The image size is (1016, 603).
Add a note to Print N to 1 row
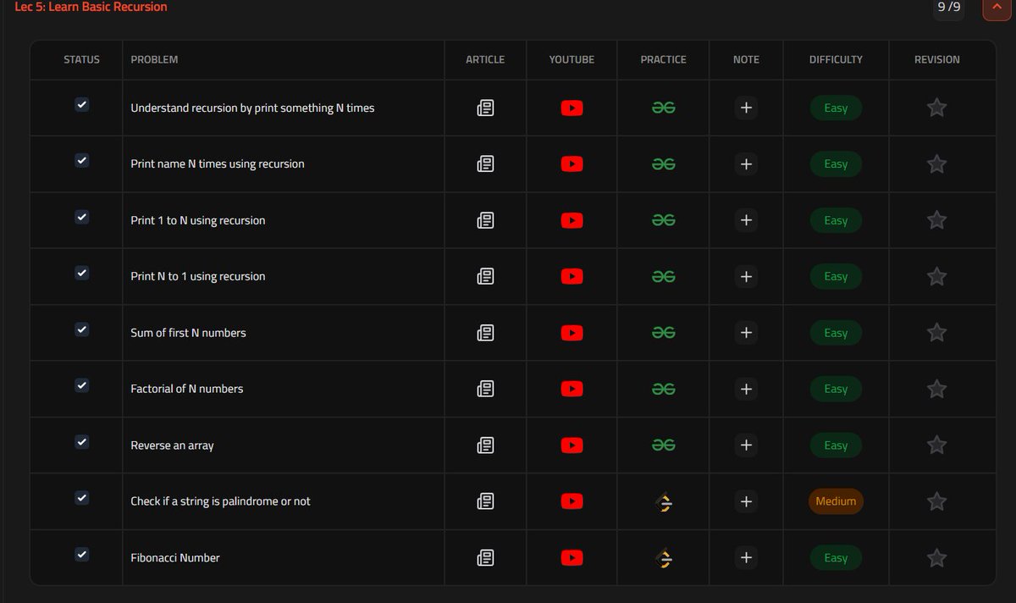coord(746,276)
